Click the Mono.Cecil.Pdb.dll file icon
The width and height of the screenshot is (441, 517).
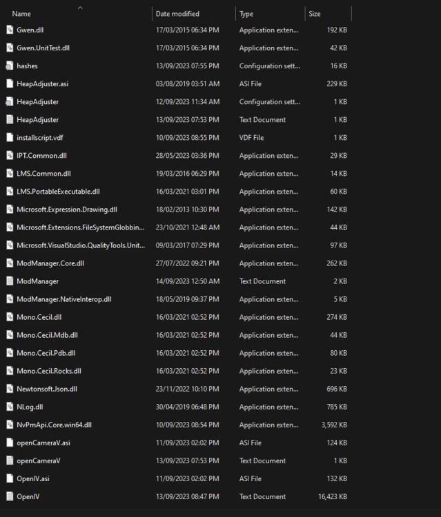10,353
